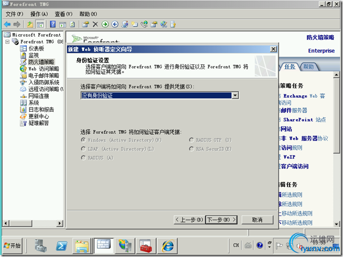This screenshot has height=257, width=343.
Task: Select the Microsoft Forefront root node
Action: (x=36, y=35)
